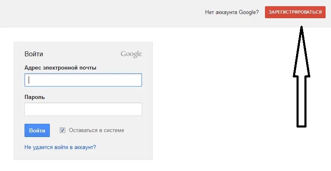
Task: Click the tip of the black arrow
Action: (302, 27)
